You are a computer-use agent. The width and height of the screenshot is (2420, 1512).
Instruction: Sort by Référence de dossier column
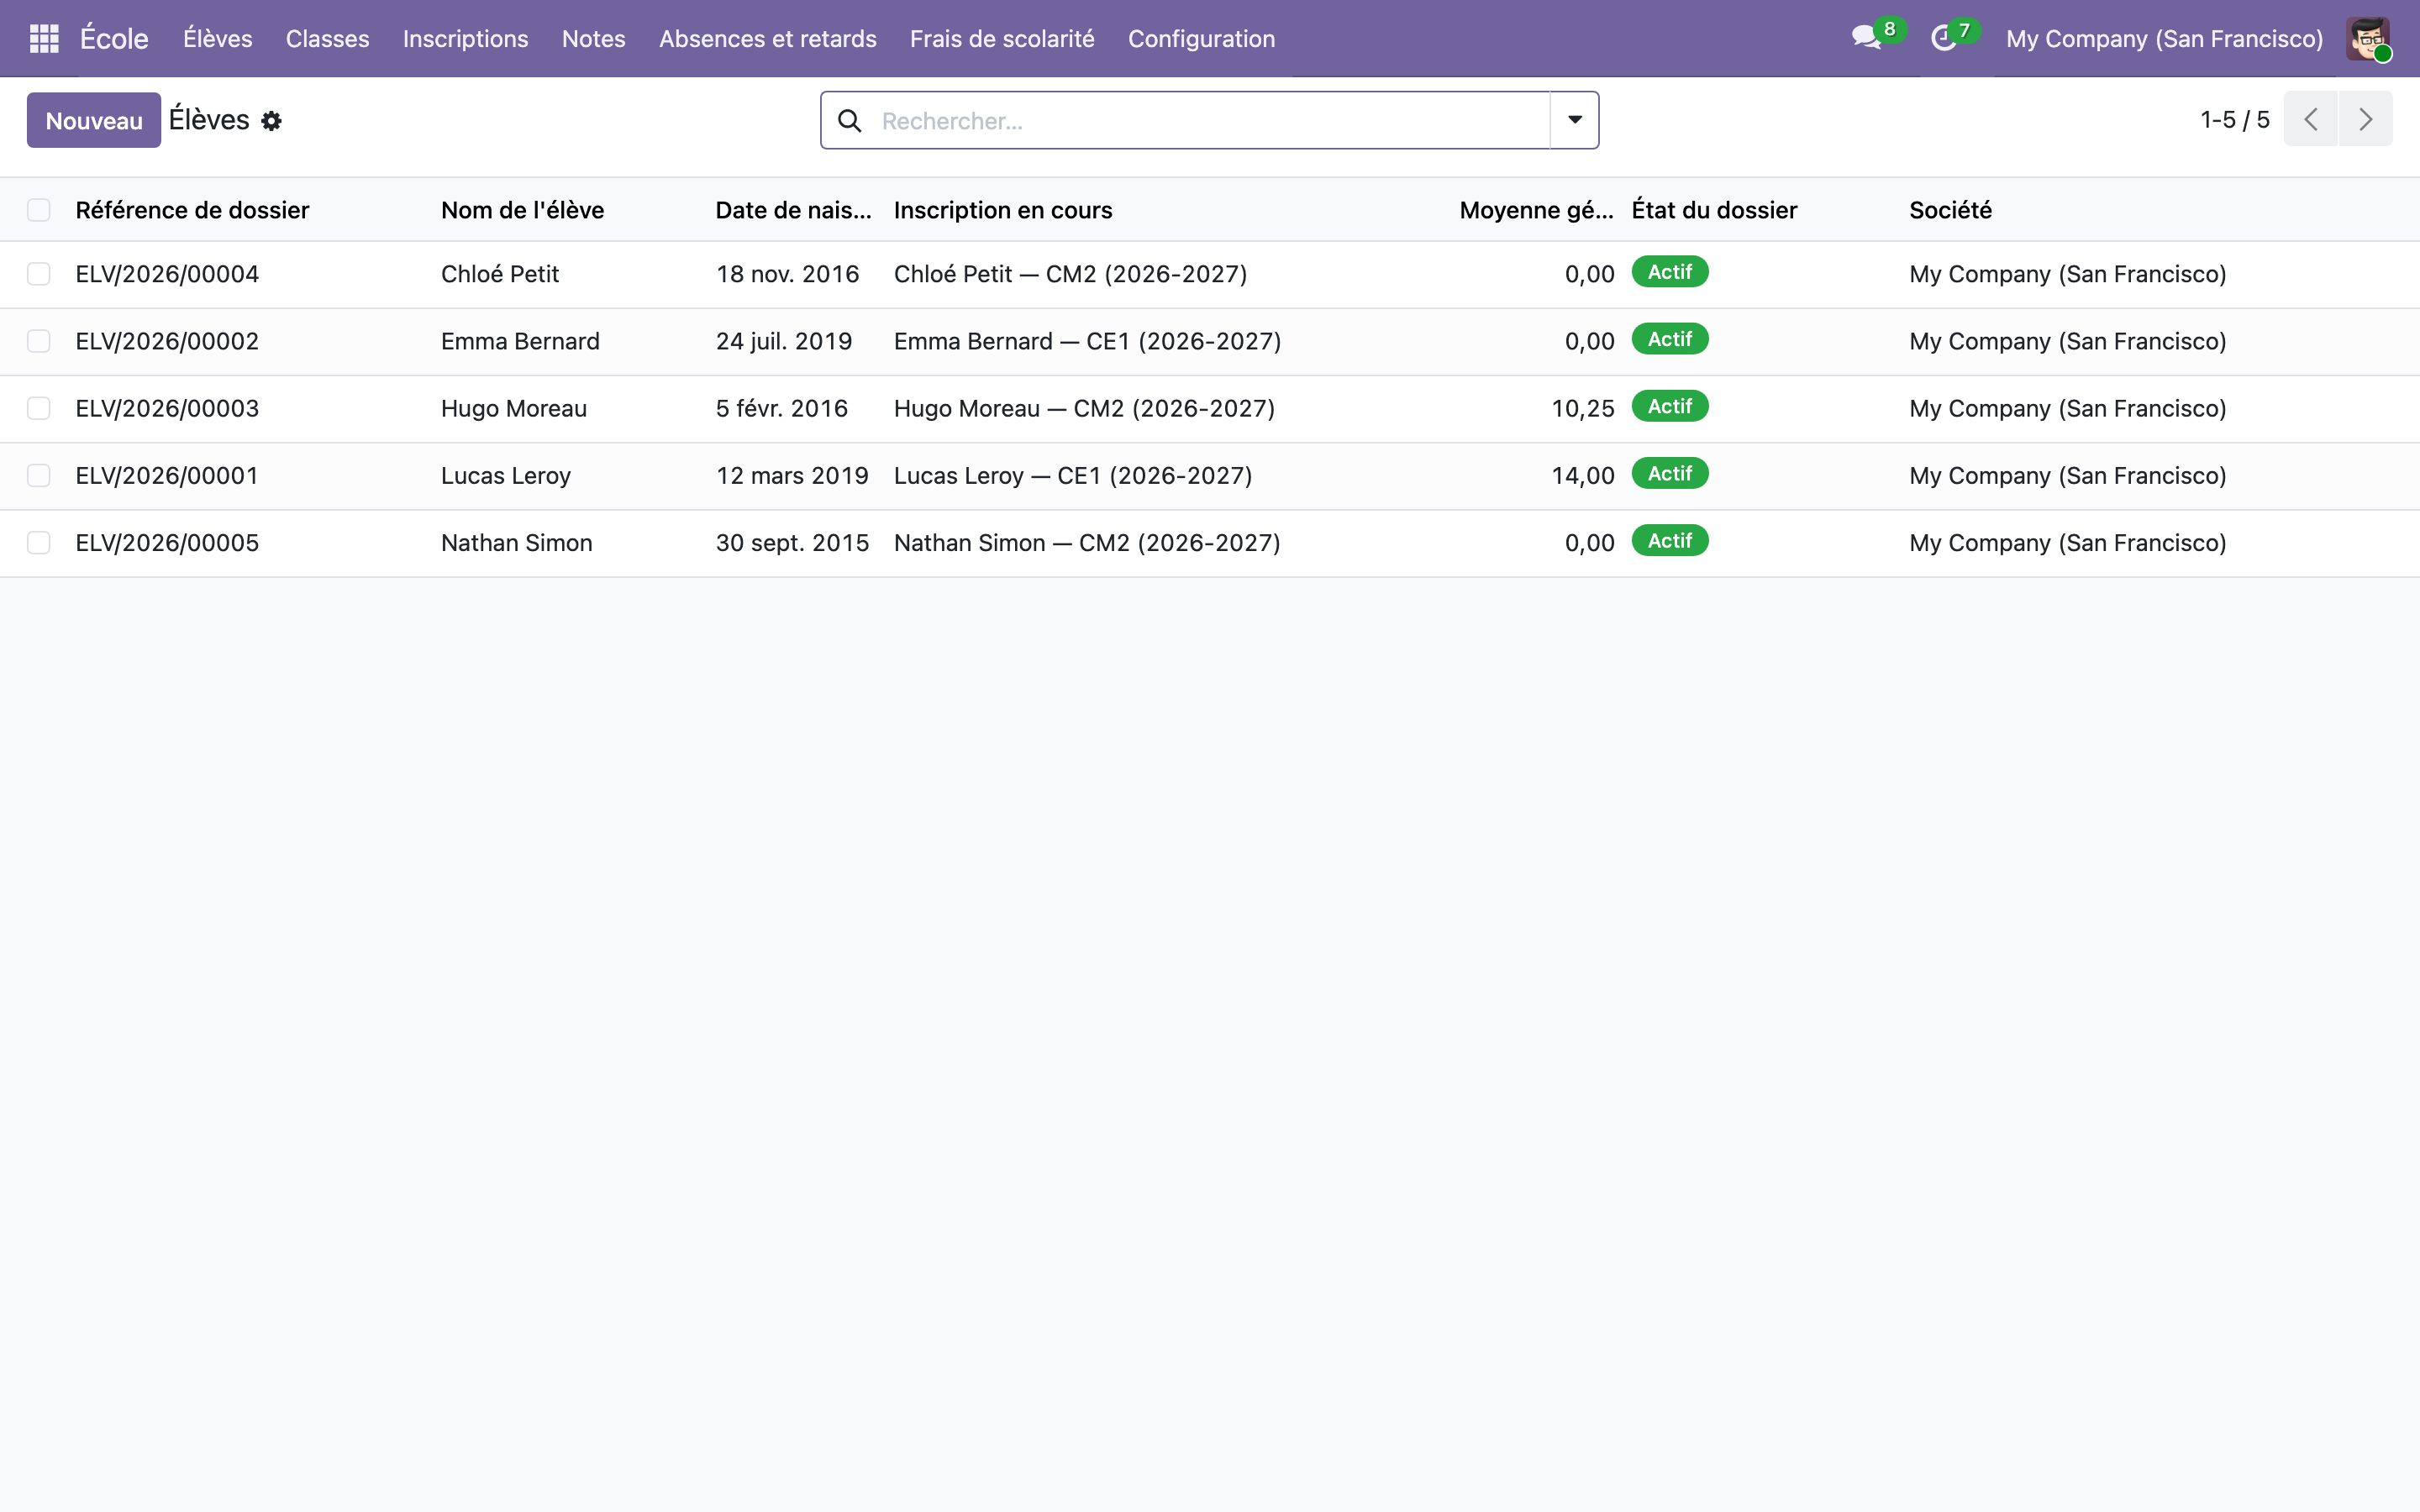tap(192, 210)
